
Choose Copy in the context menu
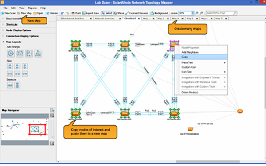tap(201, 57)
